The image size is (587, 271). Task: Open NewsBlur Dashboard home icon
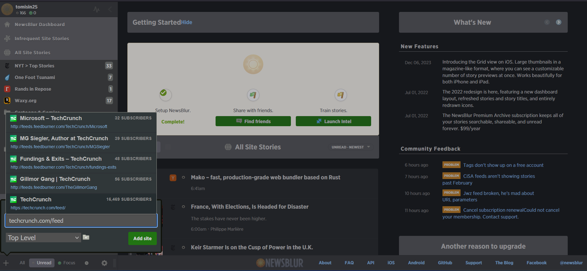[x=7, y=24]
